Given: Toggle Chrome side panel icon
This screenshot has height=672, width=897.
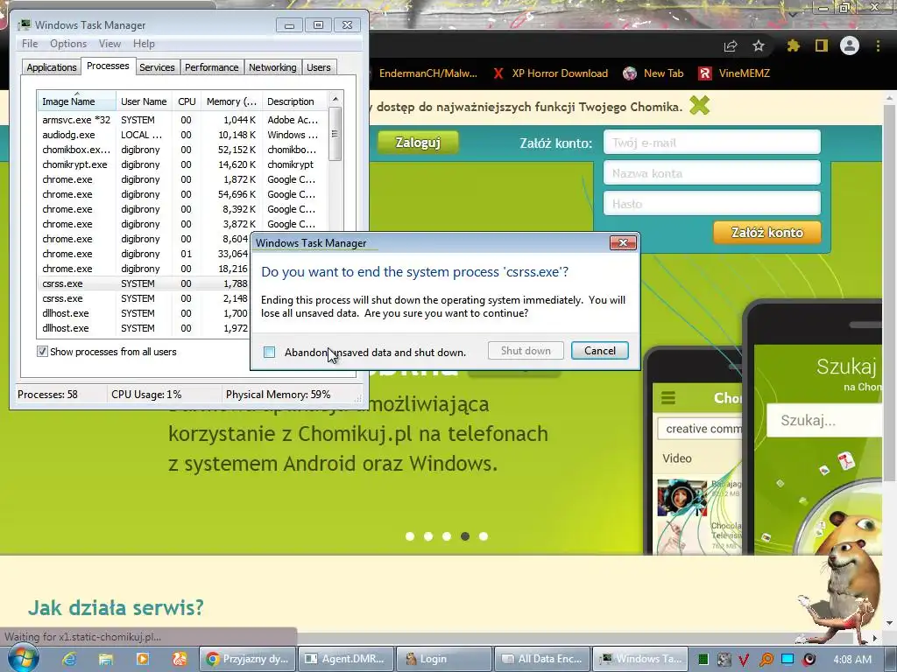Looking at the screenshot, I should (822, 45).
